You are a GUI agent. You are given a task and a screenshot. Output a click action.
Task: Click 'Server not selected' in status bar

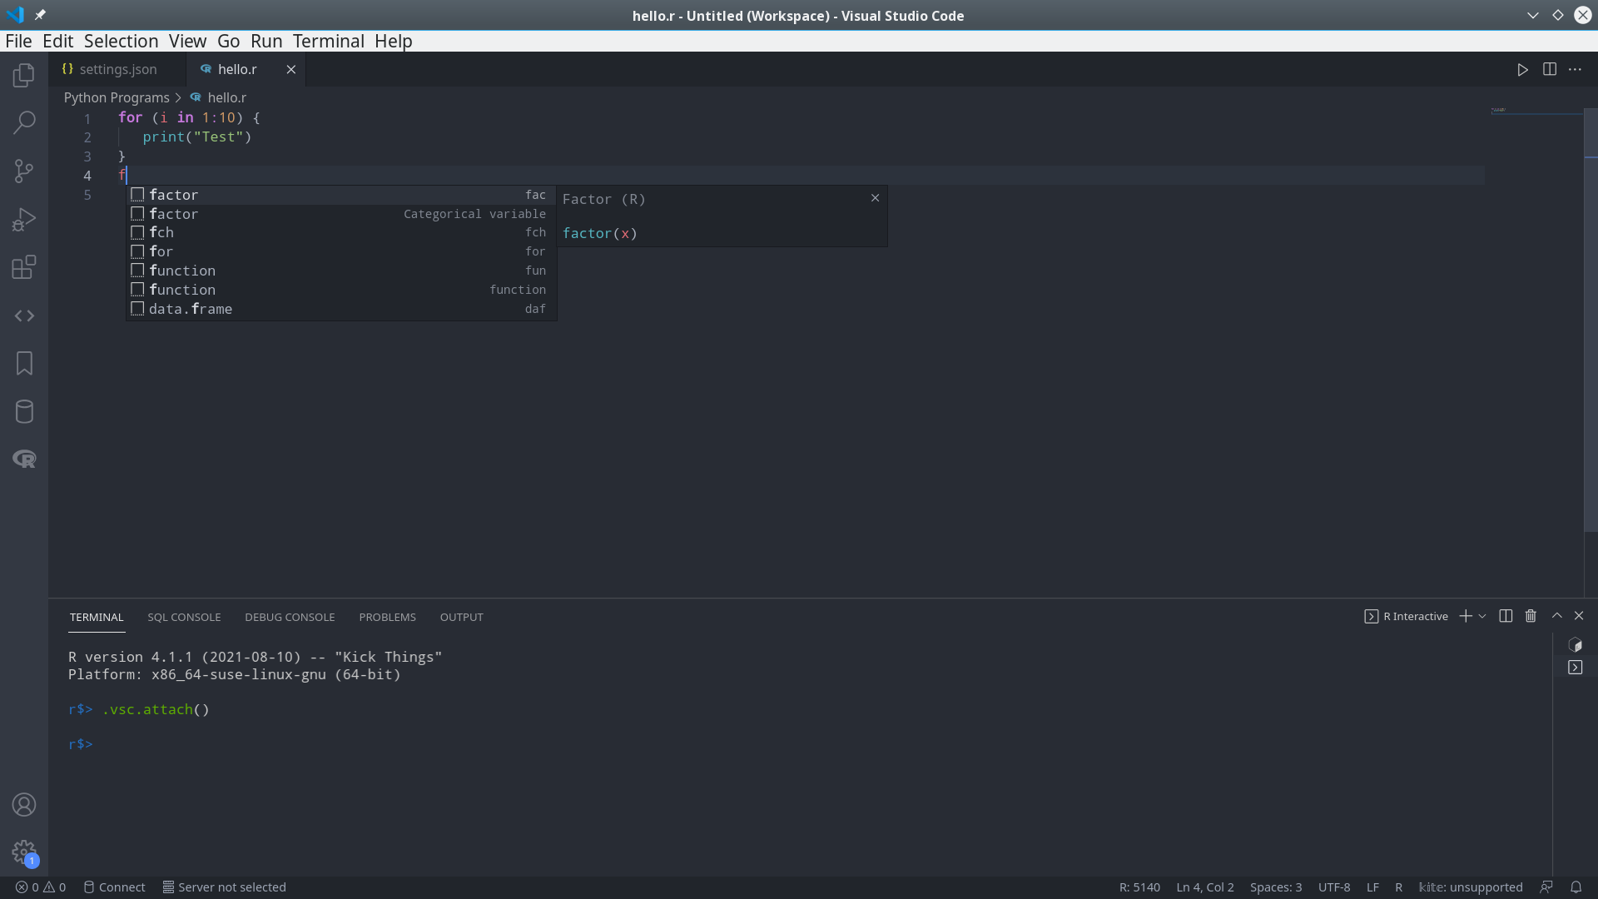(224, 887)
